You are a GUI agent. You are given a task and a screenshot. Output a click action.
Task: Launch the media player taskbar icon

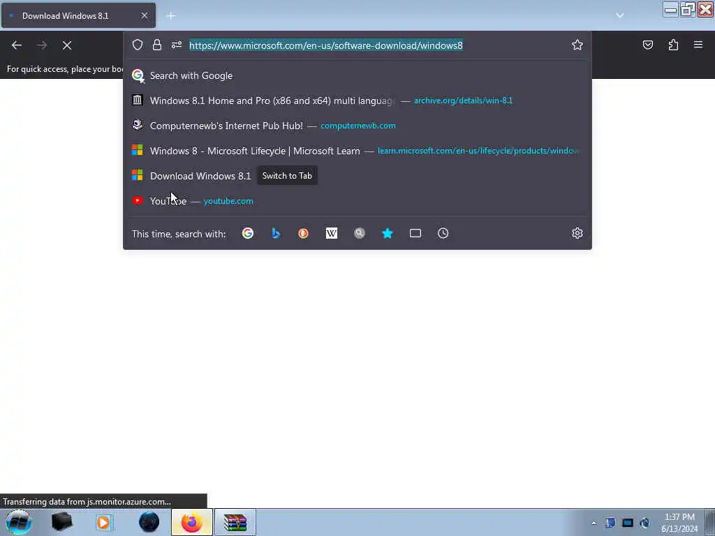[104, 522]
